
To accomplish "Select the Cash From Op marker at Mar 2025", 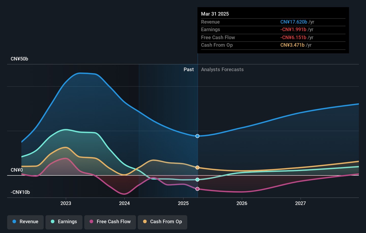I will [197, 168].
